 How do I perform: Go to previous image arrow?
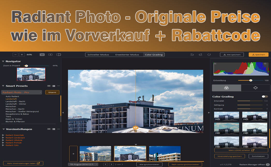(106, 164)
